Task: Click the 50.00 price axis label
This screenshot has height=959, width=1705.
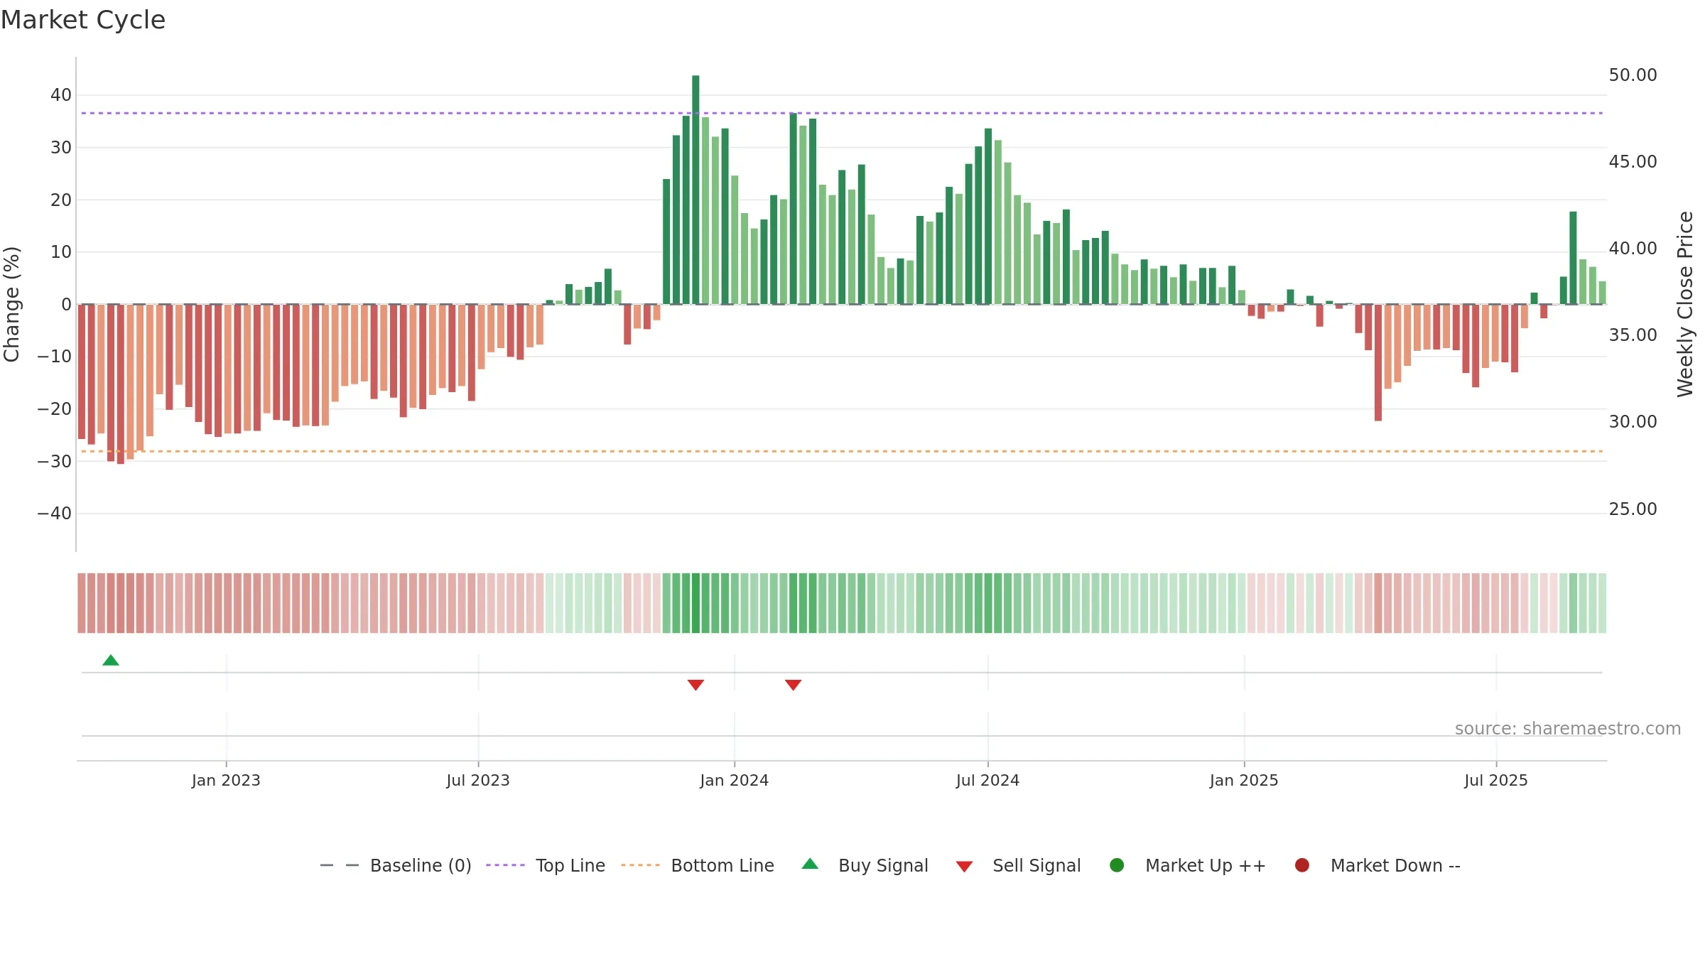Action: (1633, 75)
